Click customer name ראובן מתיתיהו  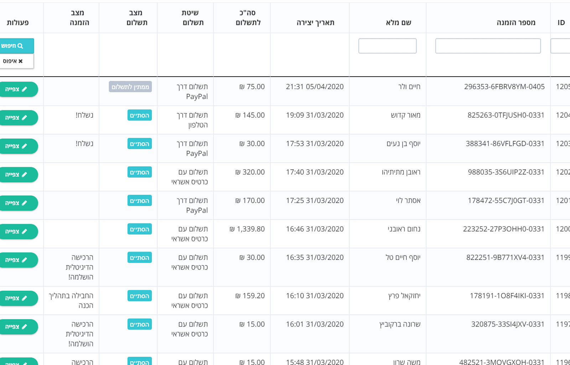coord(401,172)
